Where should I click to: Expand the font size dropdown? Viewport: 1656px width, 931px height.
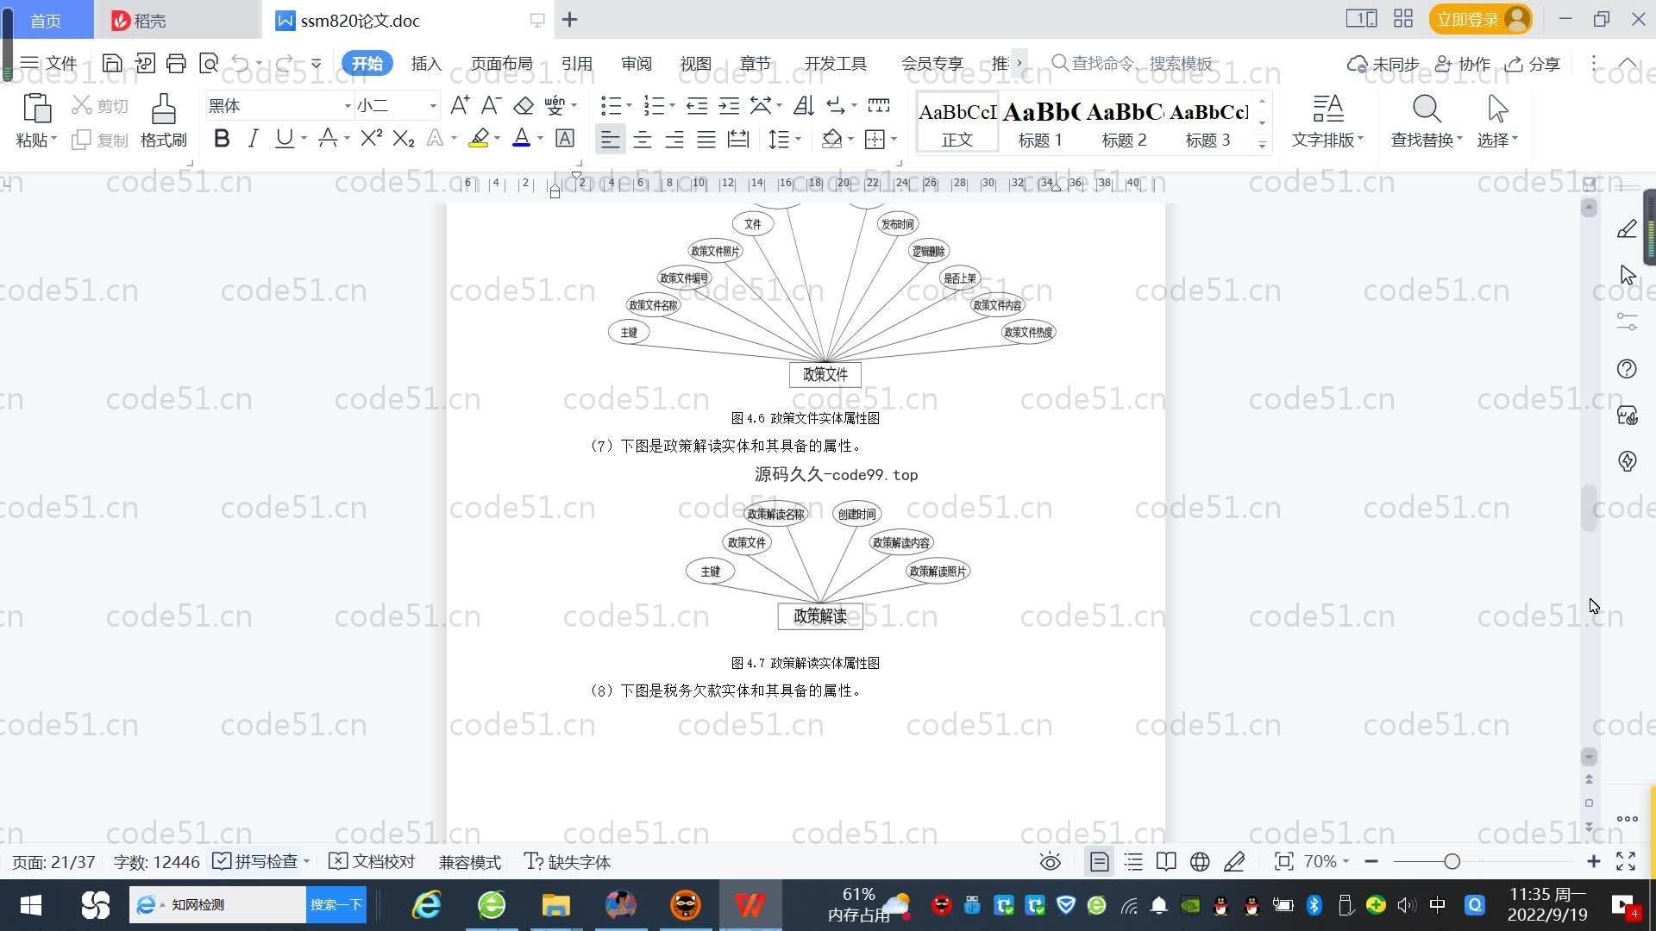(433, 105)
